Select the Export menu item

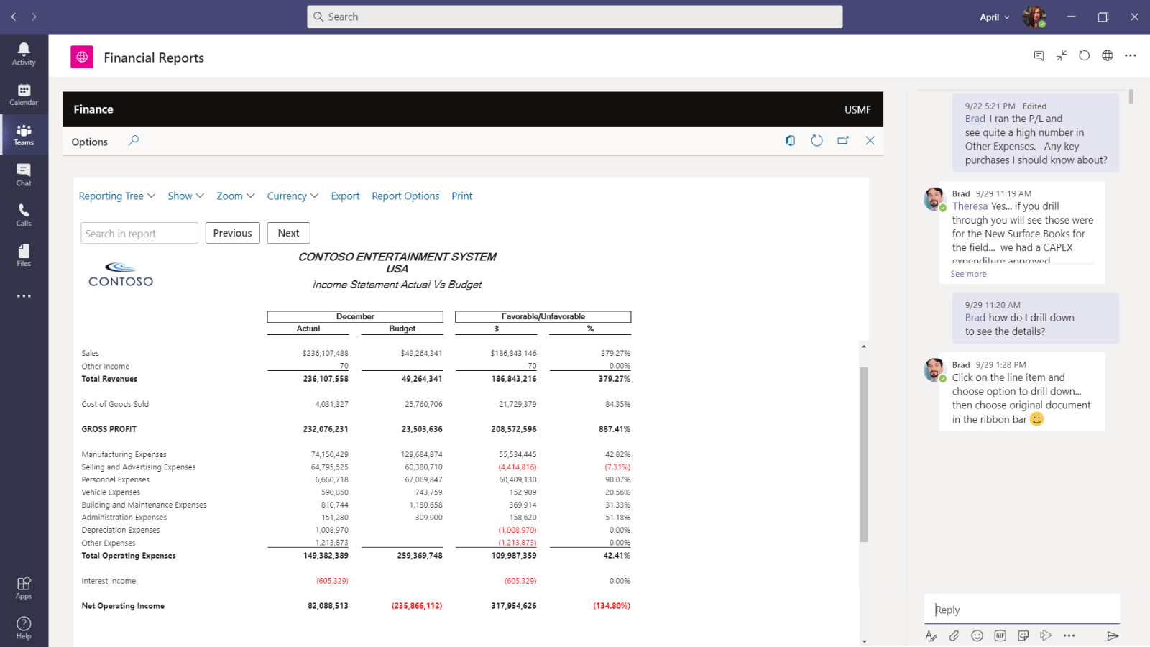point(345,196)
